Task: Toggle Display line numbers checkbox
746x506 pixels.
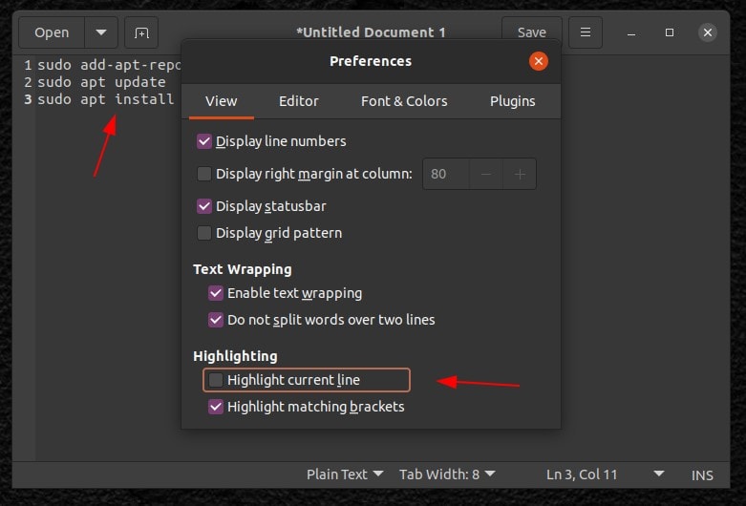Action: click(x=204, y=141)
